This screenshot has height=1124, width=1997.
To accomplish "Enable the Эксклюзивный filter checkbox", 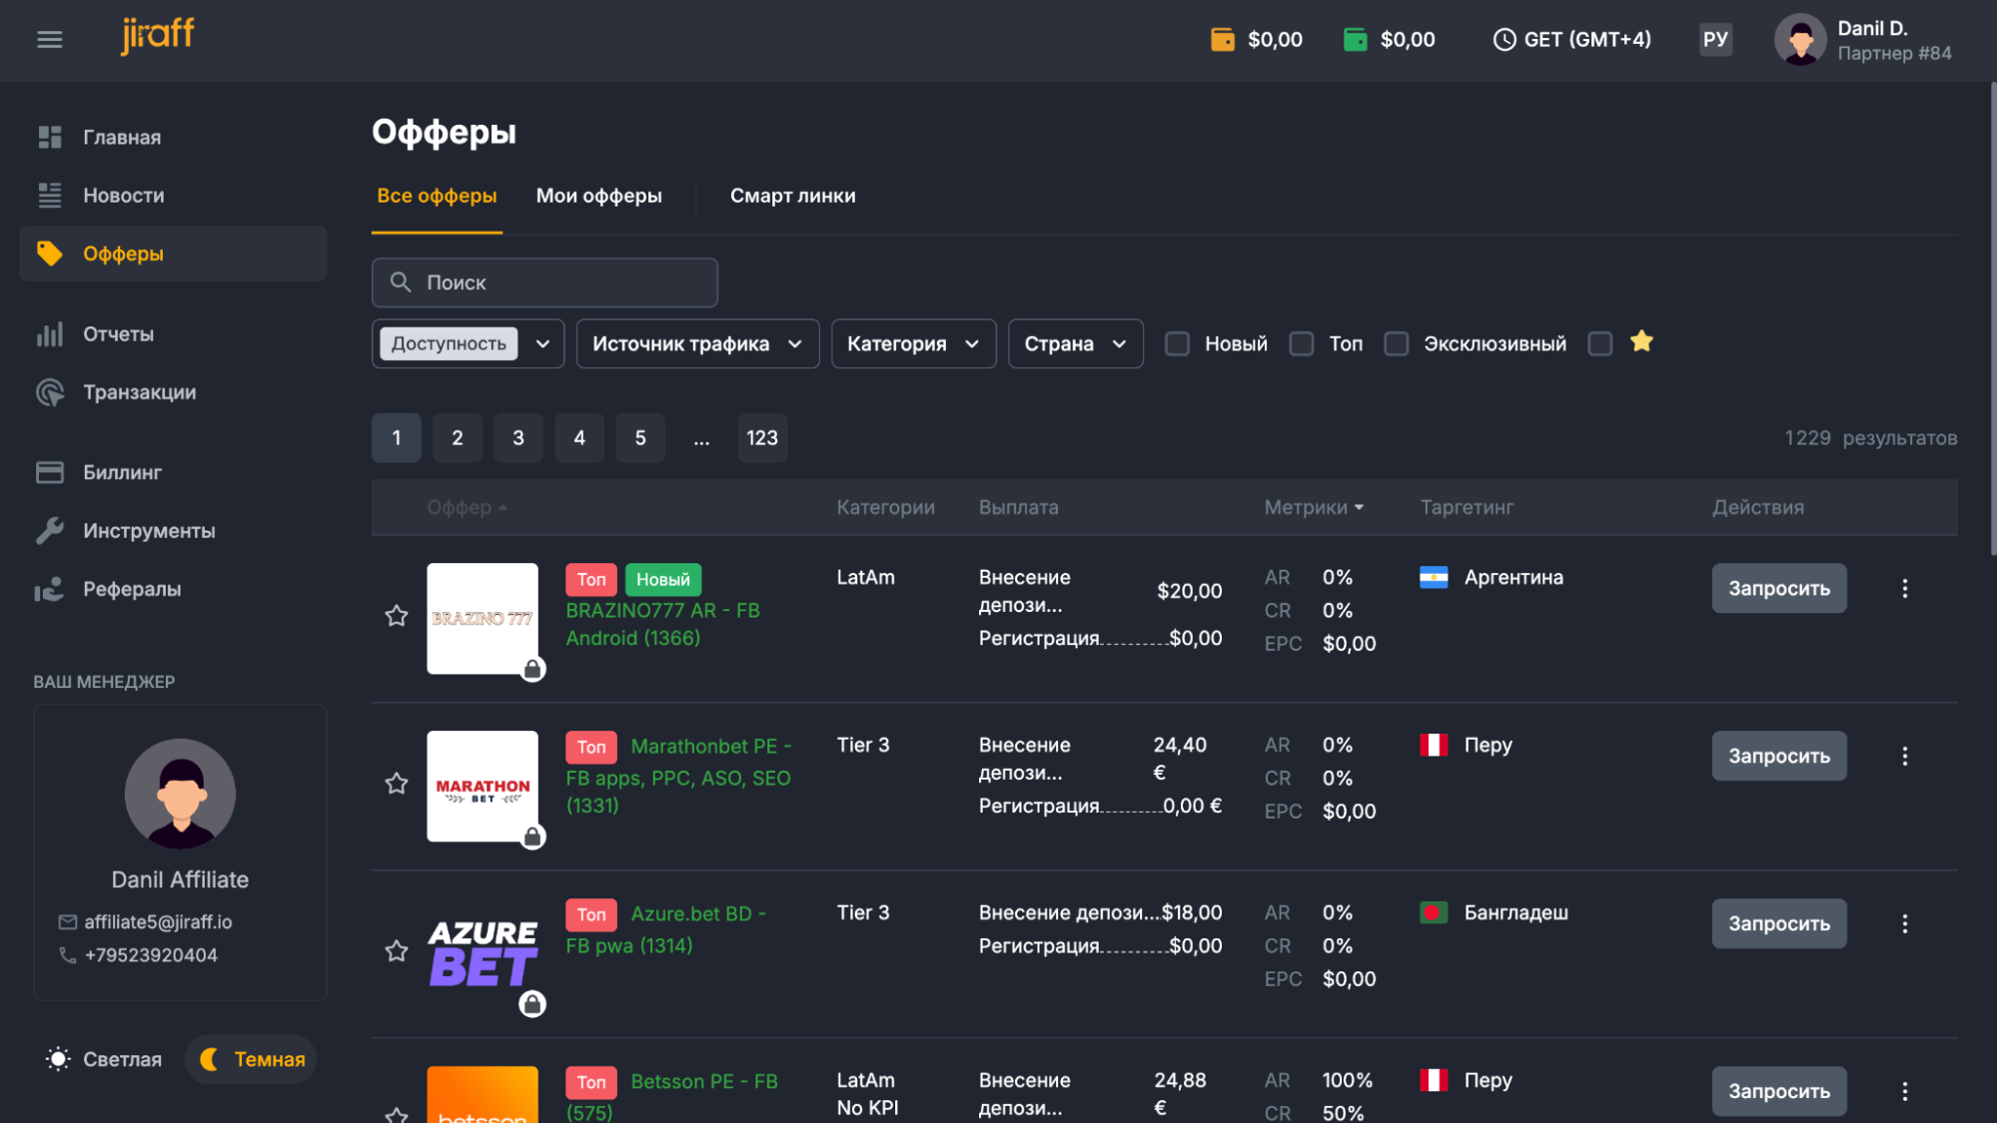I will [x=1397, y=344].
